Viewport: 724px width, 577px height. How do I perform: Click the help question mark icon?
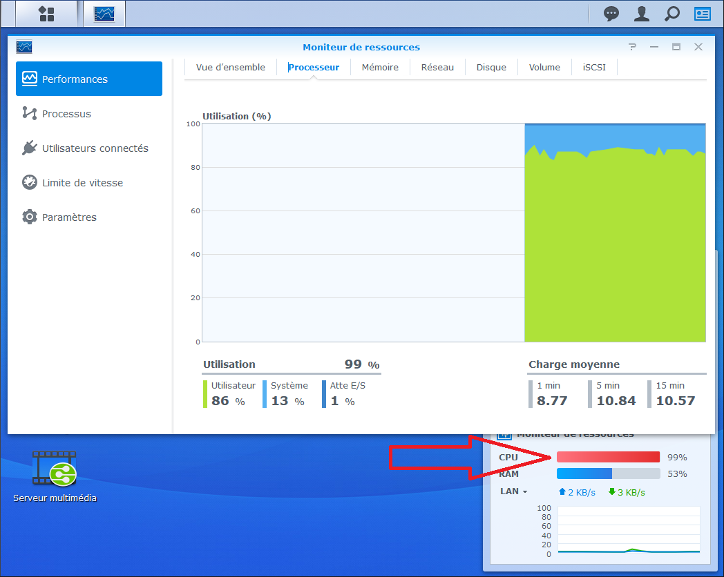pos(632,47)
